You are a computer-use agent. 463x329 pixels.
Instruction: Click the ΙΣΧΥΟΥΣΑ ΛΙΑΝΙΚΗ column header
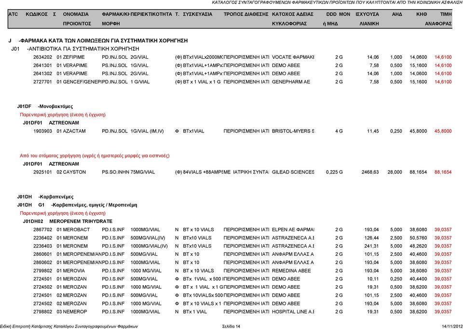pyautogui.click(x=368, y=19)
